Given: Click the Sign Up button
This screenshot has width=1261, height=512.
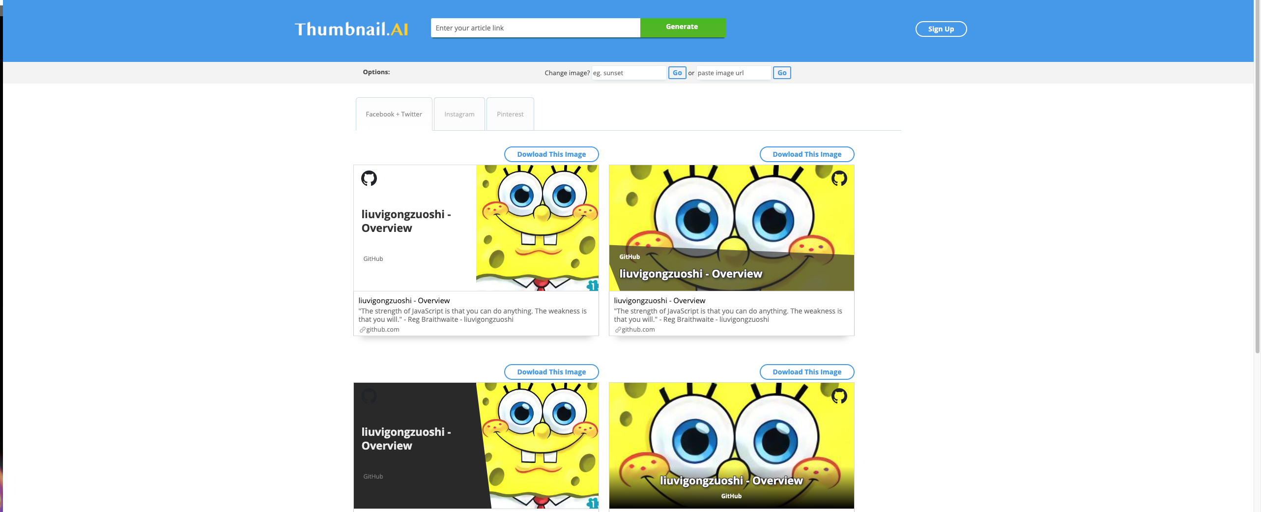Looking at the screenshot, I should (x=941, y=29).
